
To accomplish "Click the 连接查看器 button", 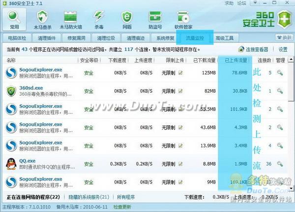I will 254,49.
